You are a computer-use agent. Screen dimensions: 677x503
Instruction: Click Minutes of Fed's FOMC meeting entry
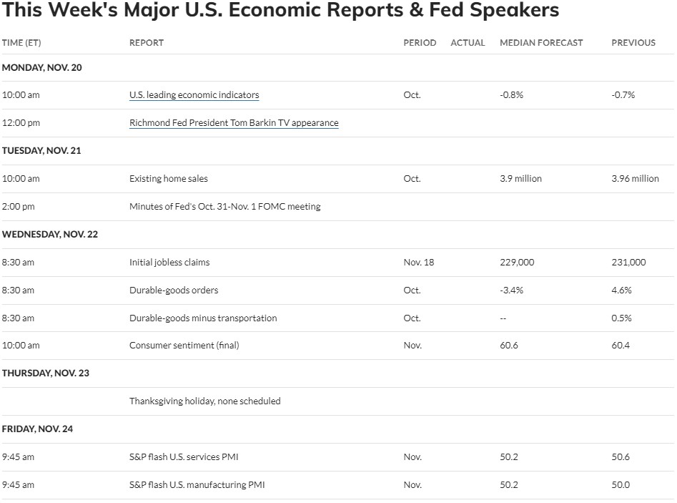(x=225, y=207)
